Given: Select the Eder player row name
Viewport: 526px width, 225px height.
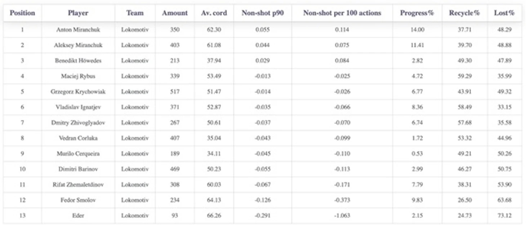Looking at the screenshot, I should [x=78, y=216].
